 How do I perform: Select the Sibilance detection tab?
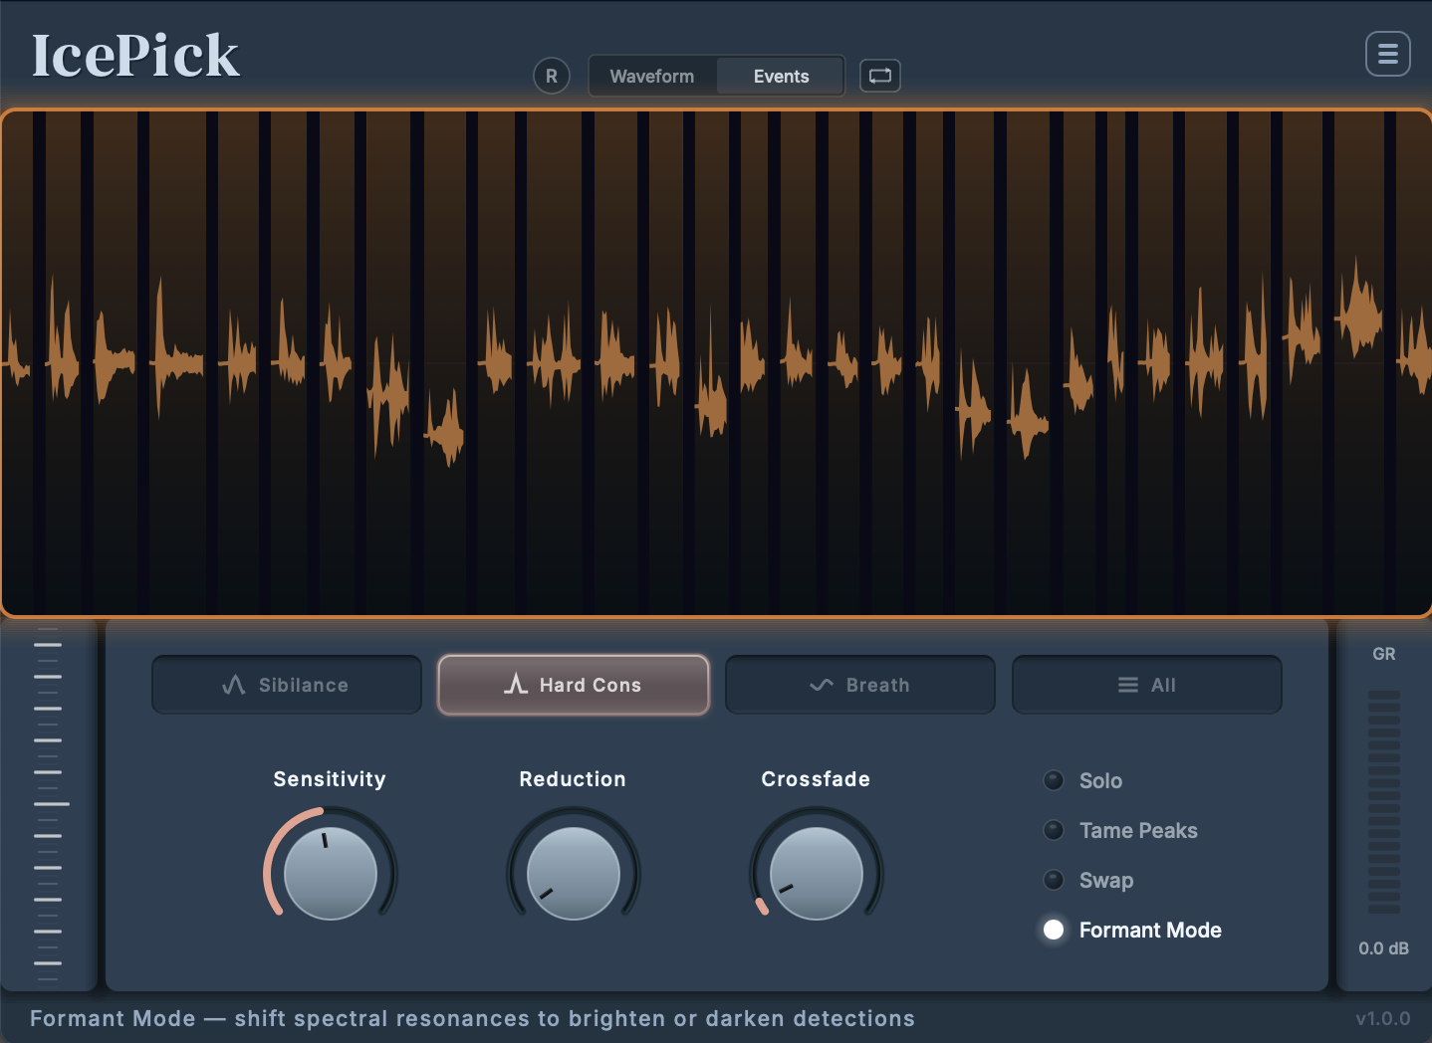click(x=287, y=685)
